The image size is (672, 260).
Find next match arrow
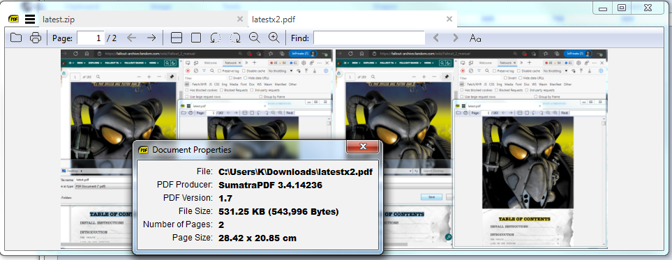point(456,38)
